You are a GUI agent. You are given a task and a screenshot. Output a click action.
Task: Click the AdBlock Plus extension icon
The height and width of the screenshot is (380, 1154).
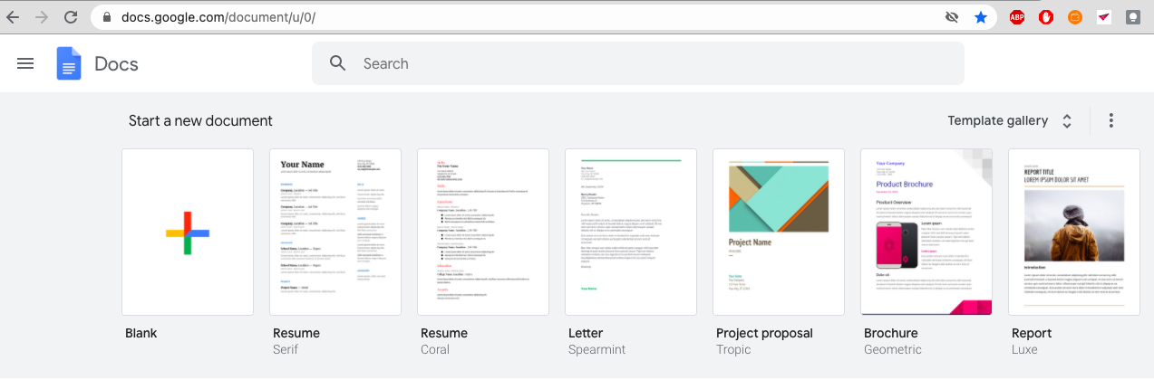1017,17
